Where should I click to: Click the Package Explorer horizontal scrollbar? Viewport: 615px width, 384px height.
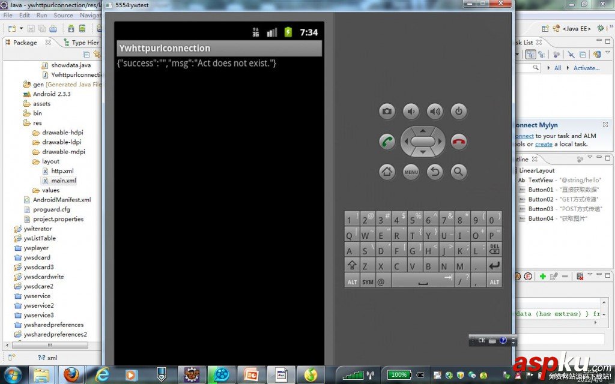pyautogui.click(x=50, y=345)
